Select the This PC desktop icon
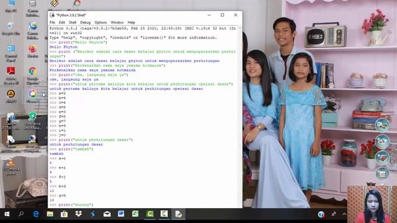Viewport: 397px width, 223px height. click(11, 6)
